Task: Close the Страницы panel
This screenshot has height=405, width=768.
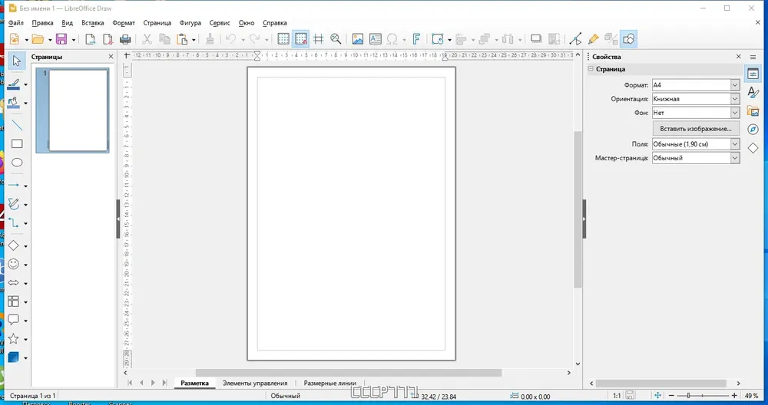Action: [111, 57]
